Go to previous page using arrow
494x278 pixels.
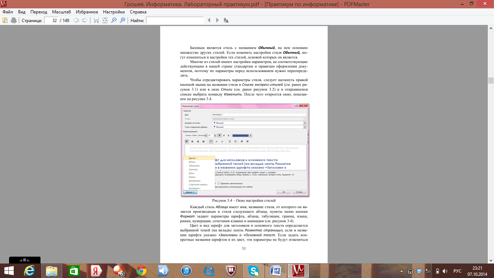point(76,20)
